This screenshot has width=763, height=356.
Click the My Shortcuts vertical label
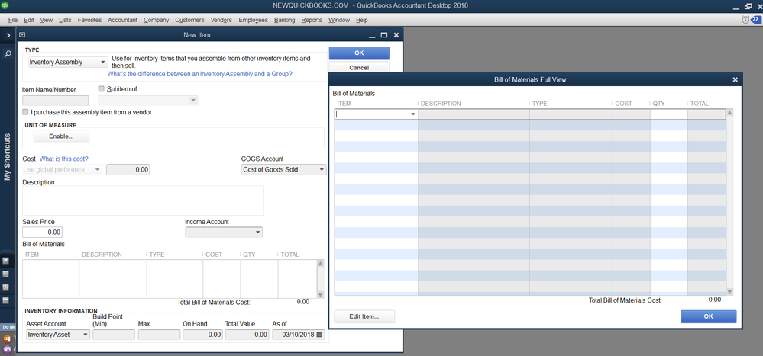tap(8, 157)
